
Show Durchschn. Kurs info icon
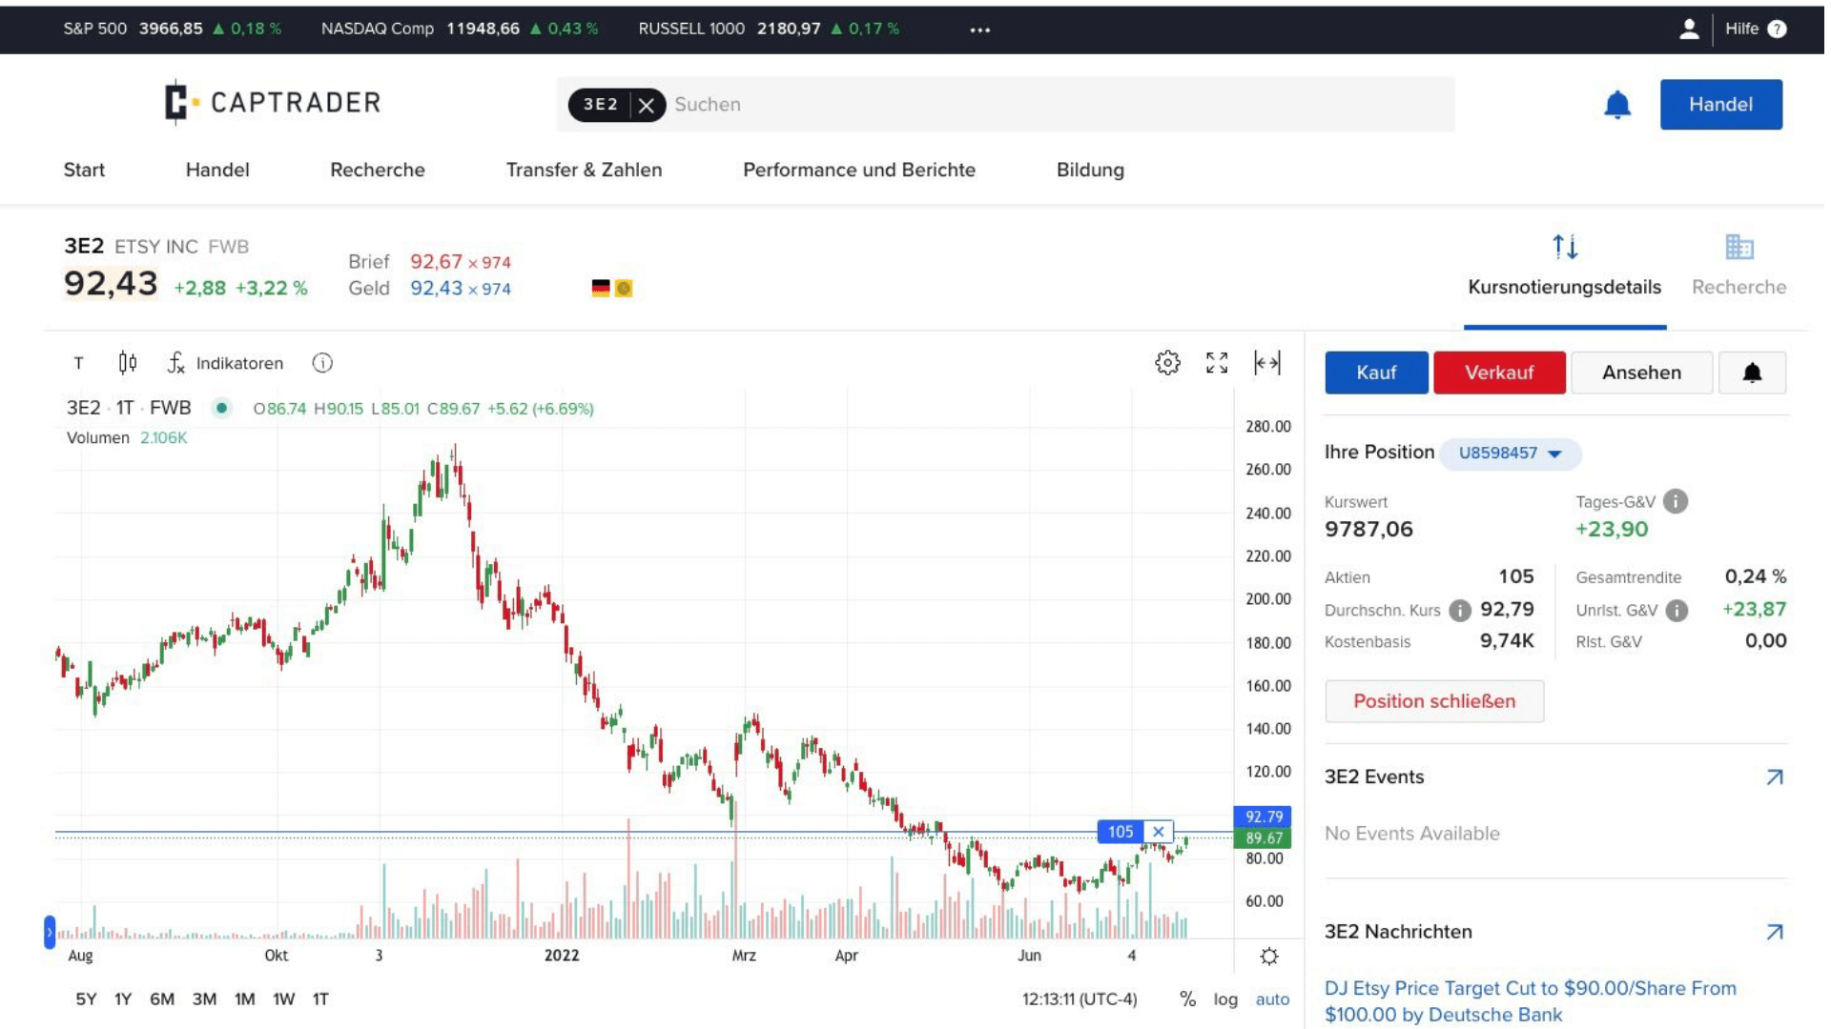tap(1460, 611)
